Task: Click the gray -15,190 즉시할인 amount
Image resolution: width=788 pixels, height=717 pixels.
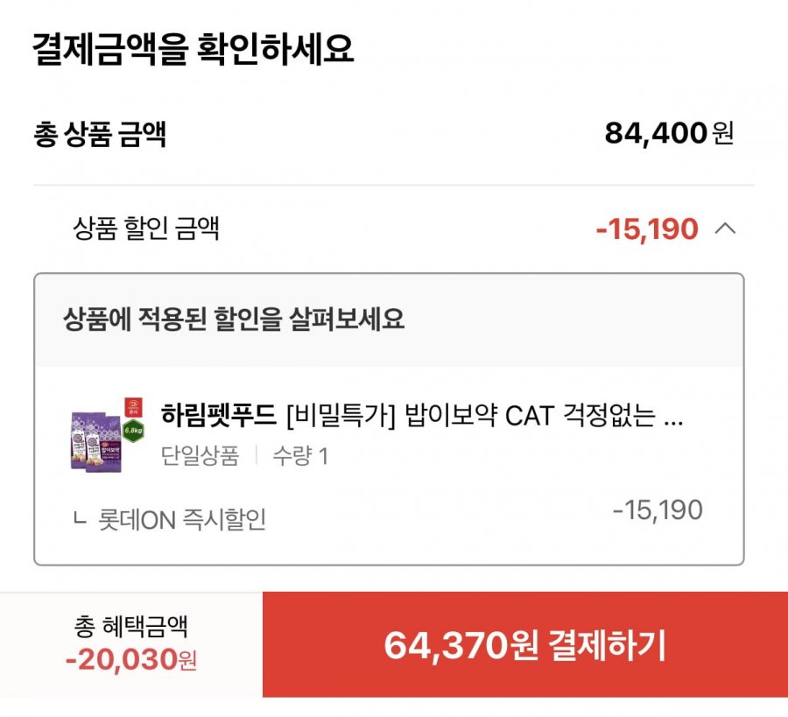Action: [x=657, y=510]
